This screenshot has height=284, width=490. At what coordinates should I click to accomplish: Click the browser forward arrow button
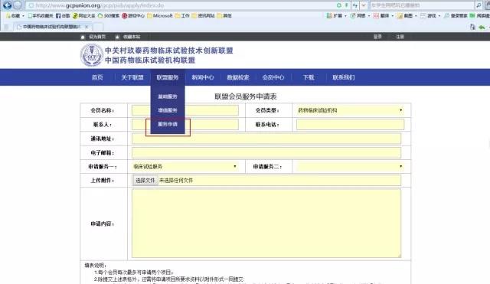tap(18, 5)
